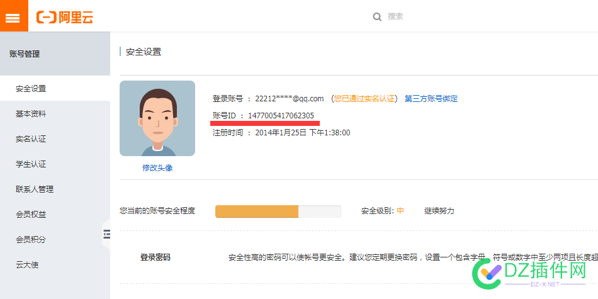Click the Aliyun logo
Viewport: 598px width, 299px height.
coord(65,17)
